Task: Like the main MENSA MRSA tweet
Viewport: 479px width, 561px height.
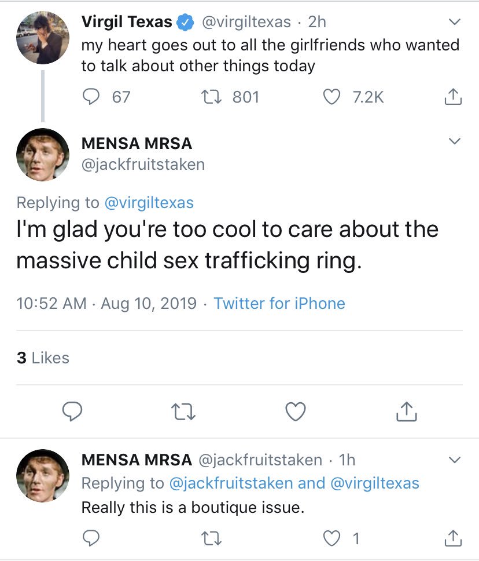Action: 296,411
